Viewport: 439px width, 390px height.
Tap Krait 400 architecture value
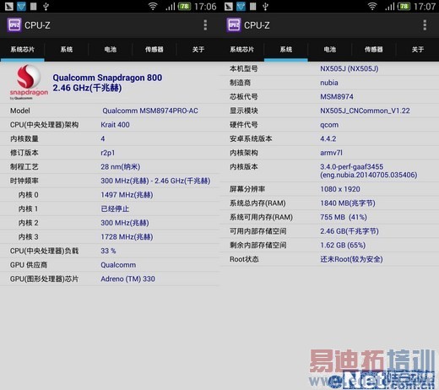coord(115,125)
